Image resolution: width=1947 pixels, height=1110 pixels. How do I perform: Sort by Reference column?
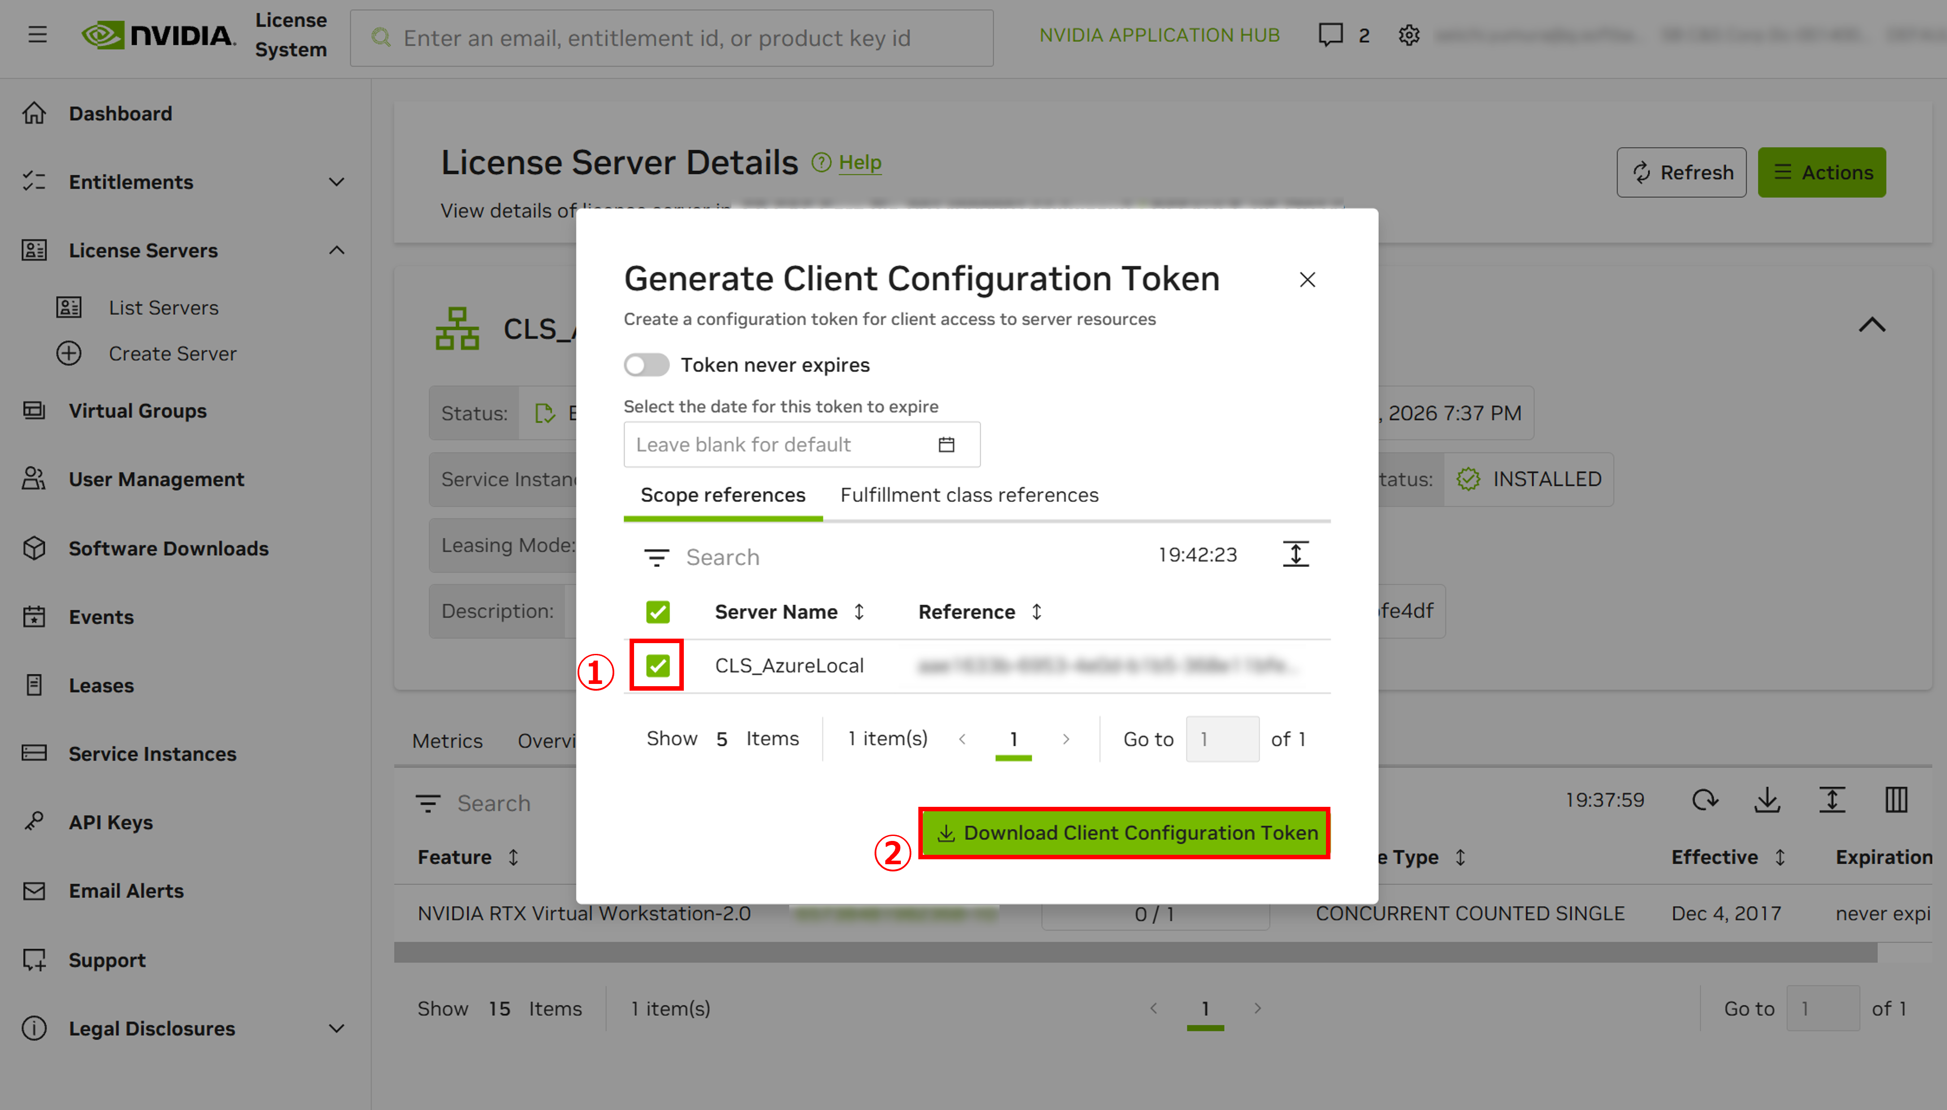point(1036,612)
